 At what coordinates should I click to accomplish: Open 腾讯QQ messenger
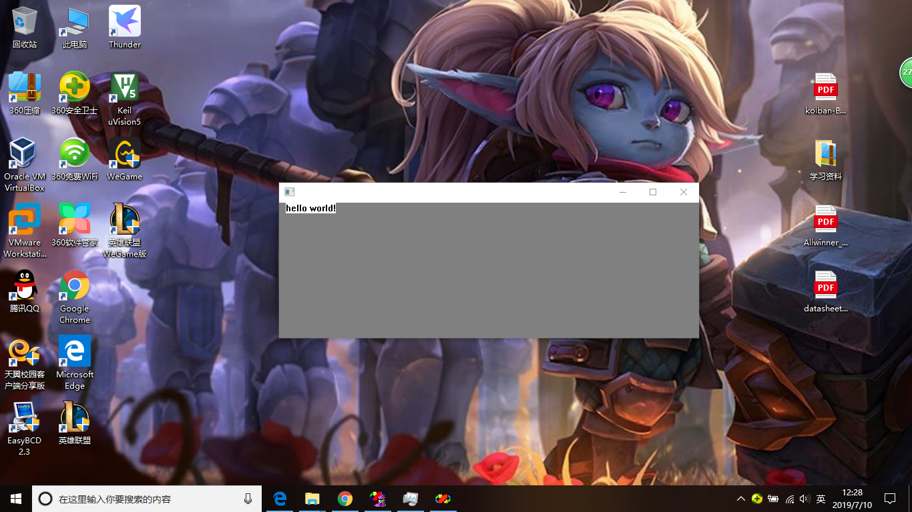[25, 285]
